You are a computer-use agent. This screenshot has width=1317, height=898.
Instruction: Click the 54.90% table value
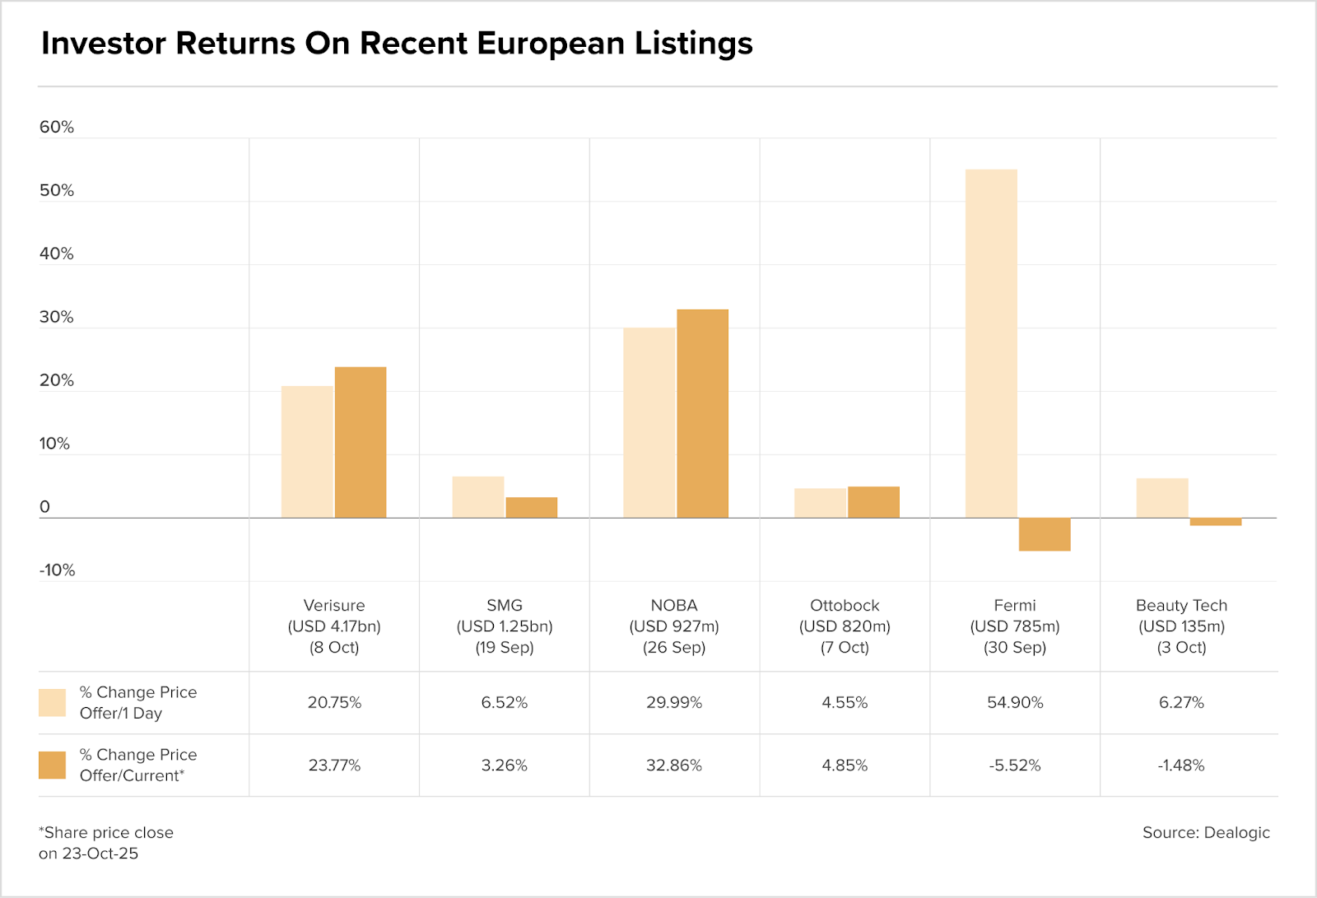(1015, 702)
